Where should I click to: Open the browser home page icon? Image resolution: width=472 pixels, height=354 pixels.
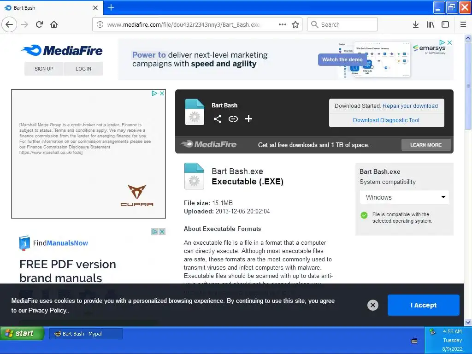(54, 24)
